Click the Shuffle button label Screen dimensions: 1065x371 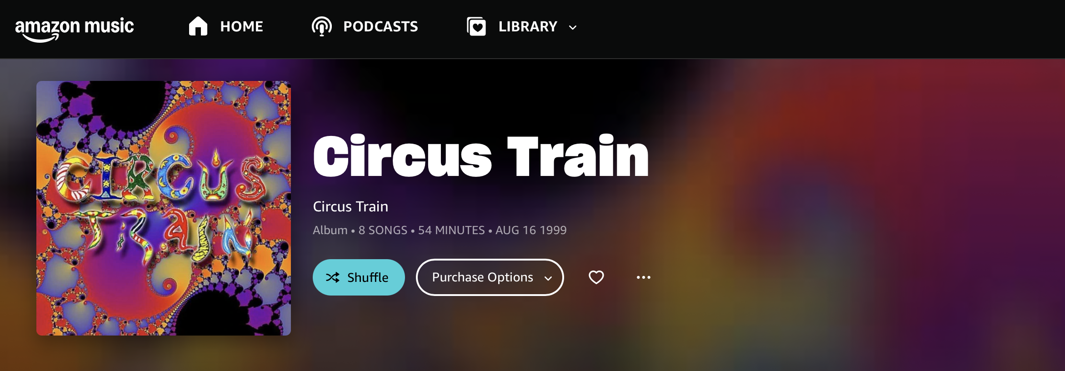click(368, 277)
